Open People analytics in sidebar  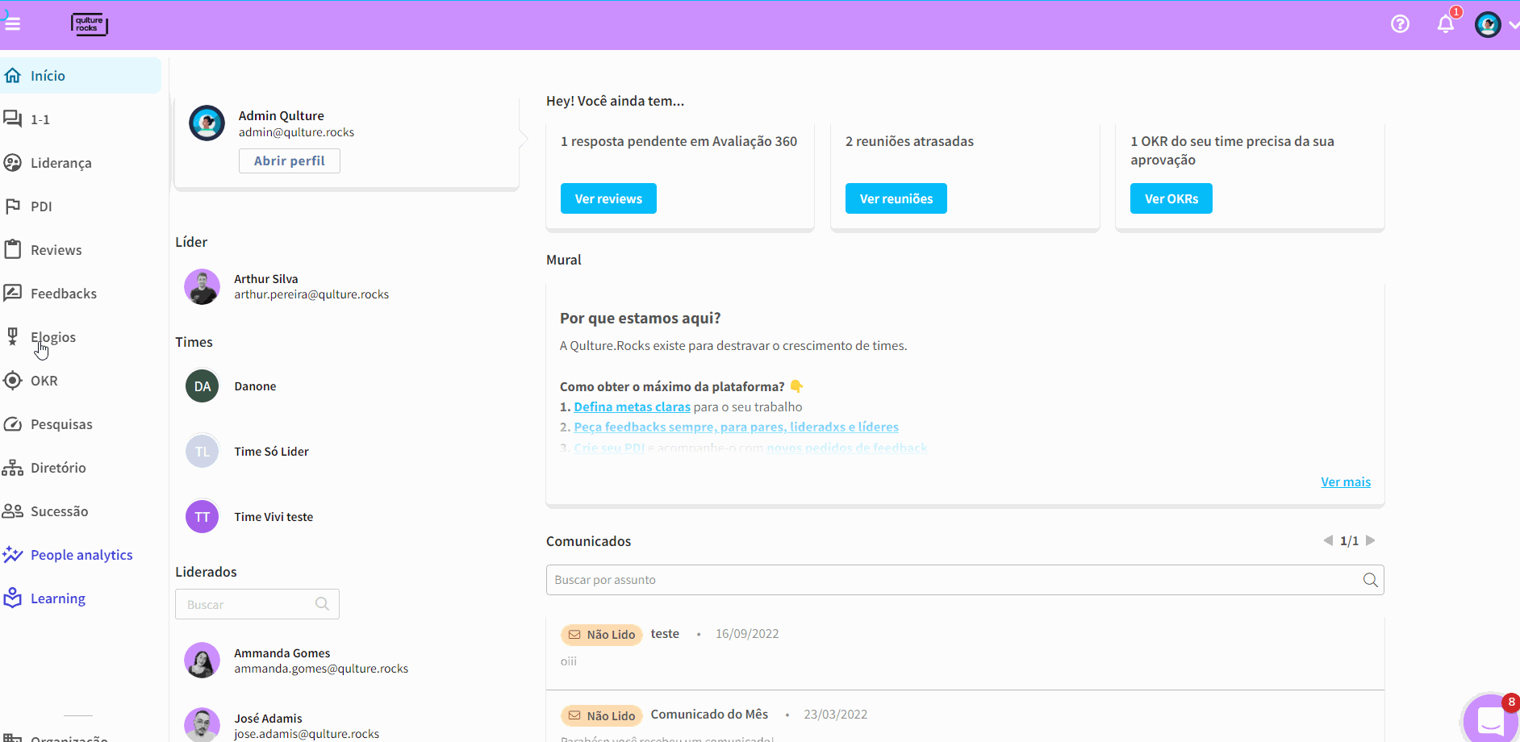click(81, 555)
